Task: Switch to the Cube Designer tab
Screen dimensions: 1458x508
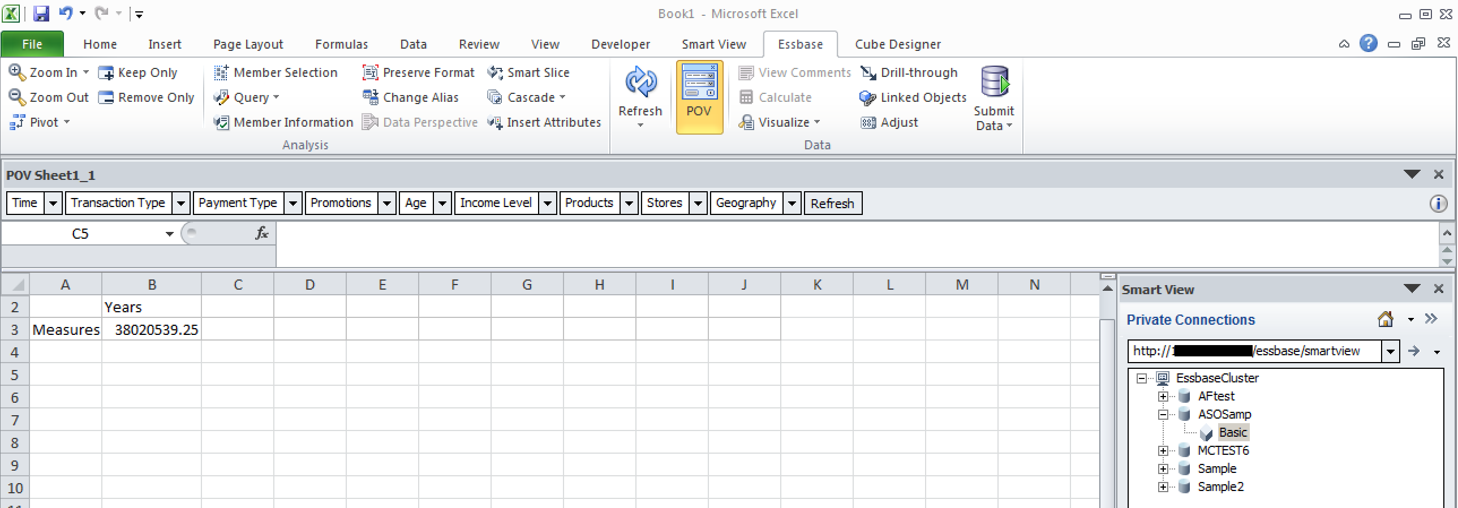Action: point(898,44)
